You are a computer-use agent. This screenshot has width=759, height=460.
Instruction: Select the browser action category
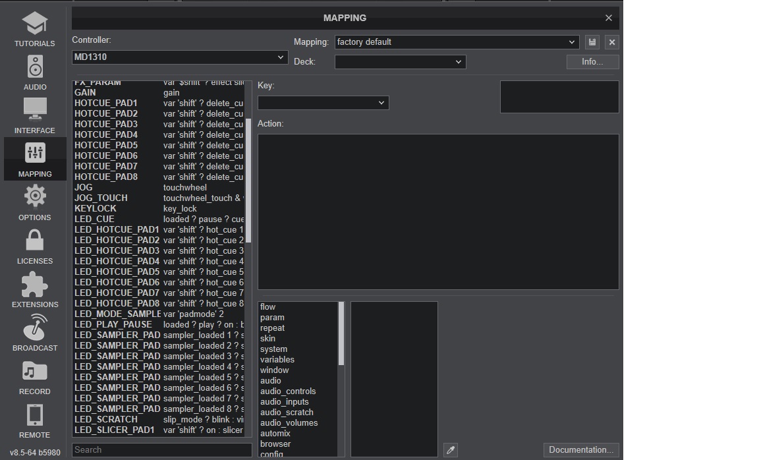click(298, 444)
